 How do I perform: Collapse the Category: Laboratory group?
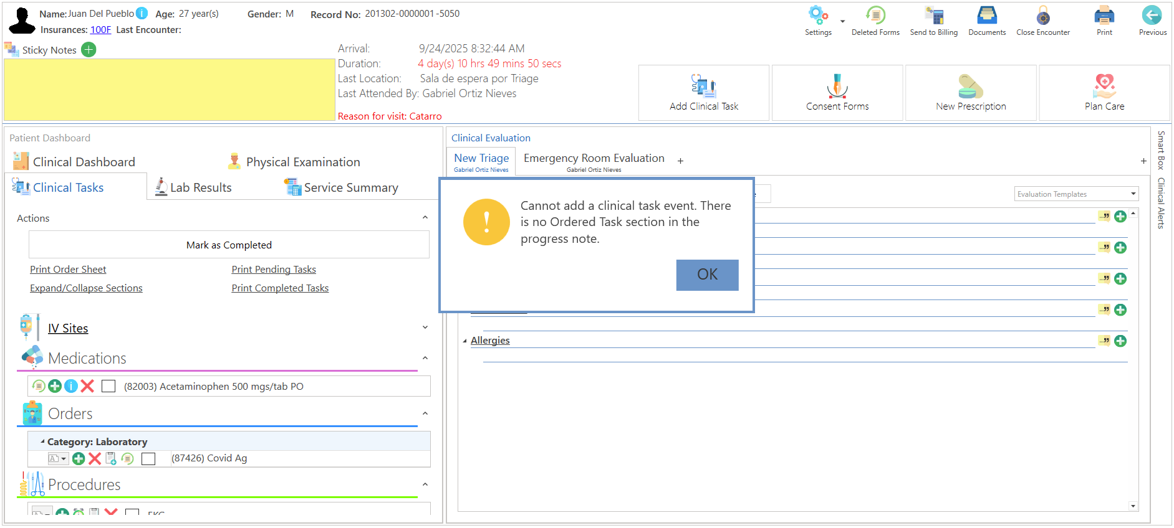coord(42,441)
